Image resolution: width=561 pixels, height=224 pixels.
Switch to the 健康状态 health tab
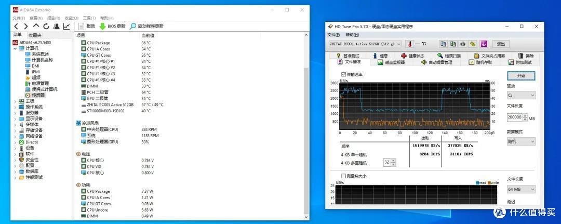pyautogui.click(x=412, y=56)
